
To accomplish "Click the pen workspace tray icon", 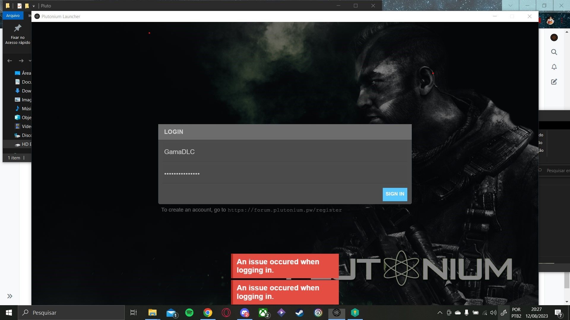I will (x=504, y=313).
